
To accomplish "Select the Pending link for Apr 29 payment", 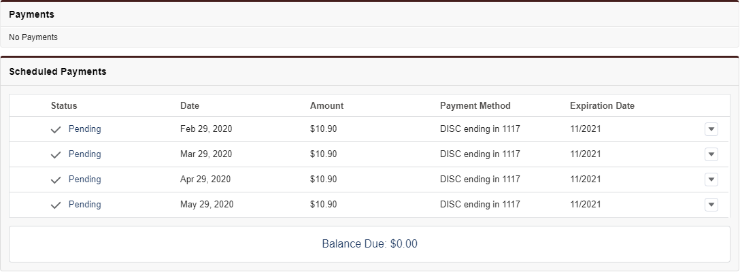I will [85, 180].
